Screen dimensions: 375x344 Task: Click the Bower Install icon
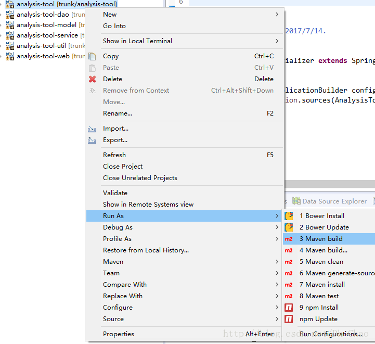coord(289,216)
